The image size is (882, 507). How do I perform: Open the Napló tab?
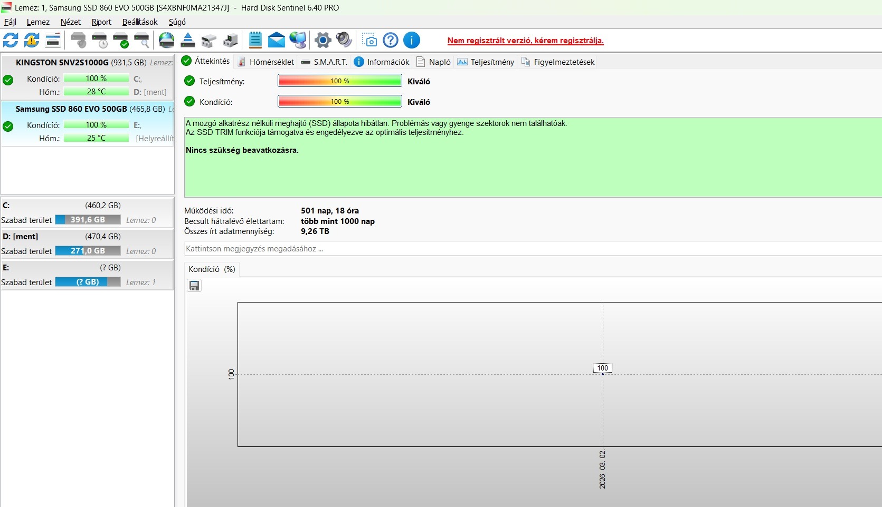click(434, 62)
